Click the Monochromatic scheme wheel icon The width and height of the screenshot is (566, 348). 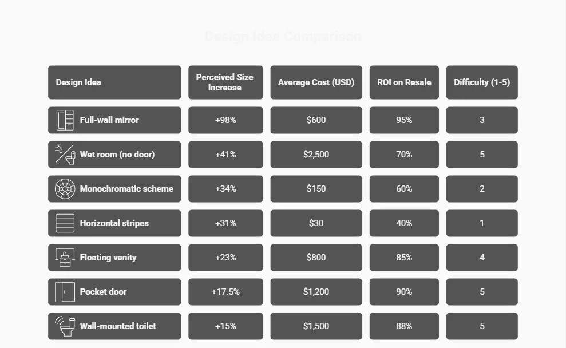click(65, 189)
